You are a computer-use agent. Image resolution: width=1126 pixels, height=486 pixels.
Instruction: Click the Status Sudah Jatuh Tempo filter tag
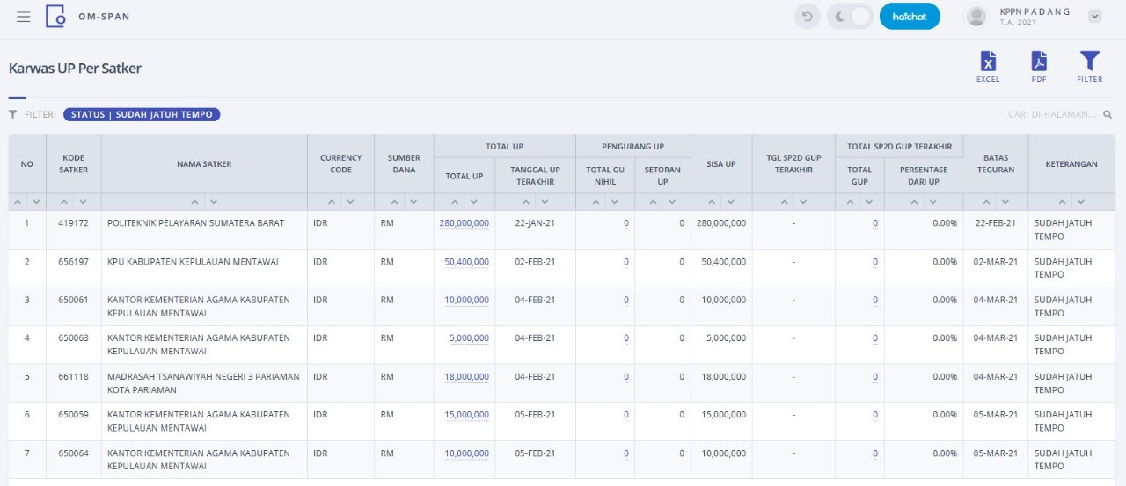pos(142,114)
